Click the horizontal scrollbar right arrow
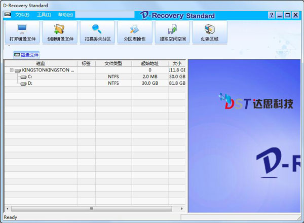Screen dimensions: 304x223 (x=182, y=209)
